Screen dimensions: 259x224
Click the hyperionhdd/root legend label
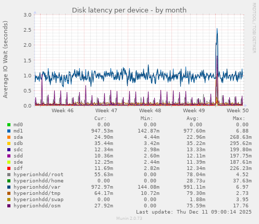39,175
